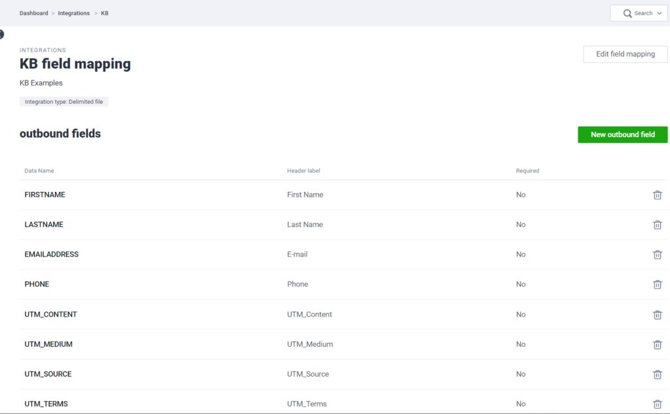
Task: Remove the UTM_MEDIUM field
Action: click(x=657, y=345)
